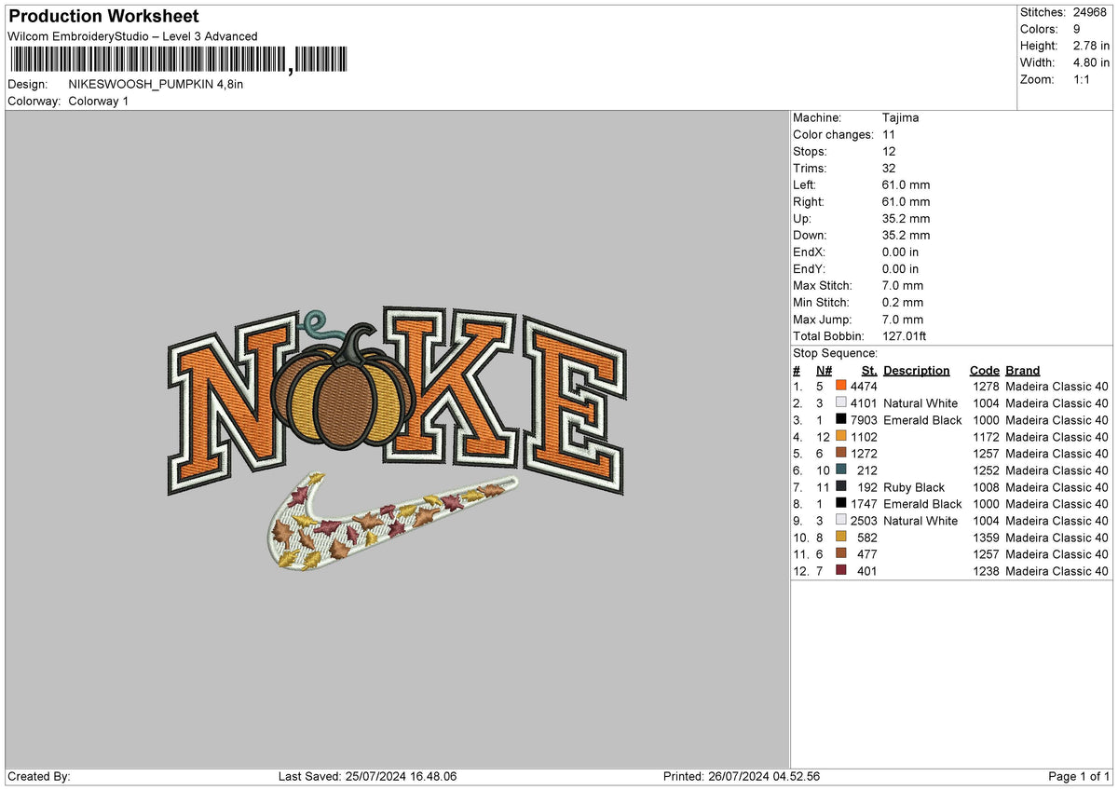Click the Stitches value '24968'
The width and height of the screenshot is (1118, 790).
[x=1090, y=12]
